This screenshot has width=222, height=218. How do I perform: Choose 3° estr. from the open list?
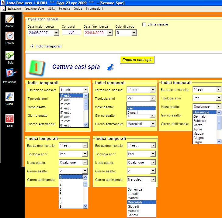click(71, 104)
